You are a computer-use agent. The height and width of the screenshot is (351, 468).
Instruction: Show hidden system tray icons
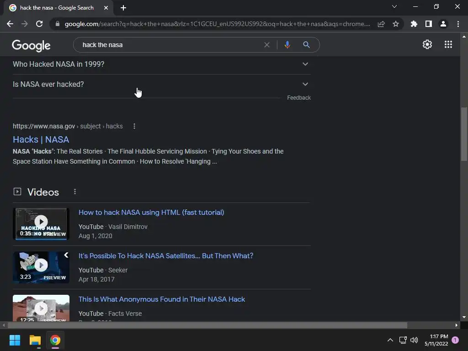390,340
